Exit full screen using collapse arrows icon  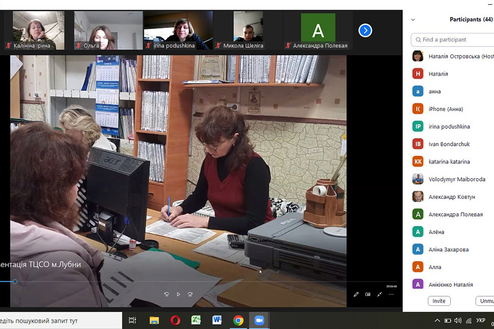click(x=379, y=294)
